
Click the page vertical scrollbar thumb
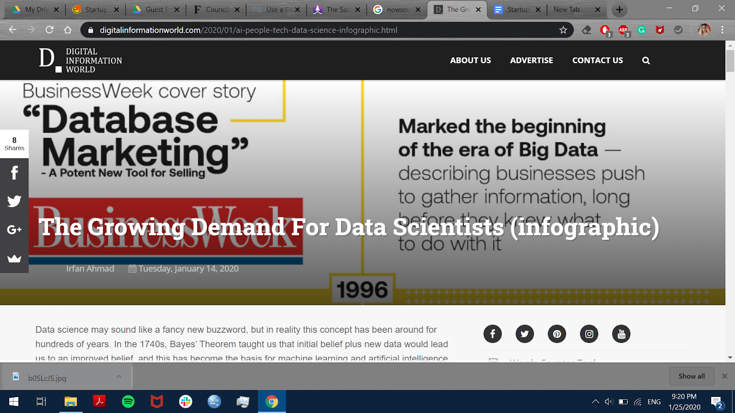click(730, 61)
